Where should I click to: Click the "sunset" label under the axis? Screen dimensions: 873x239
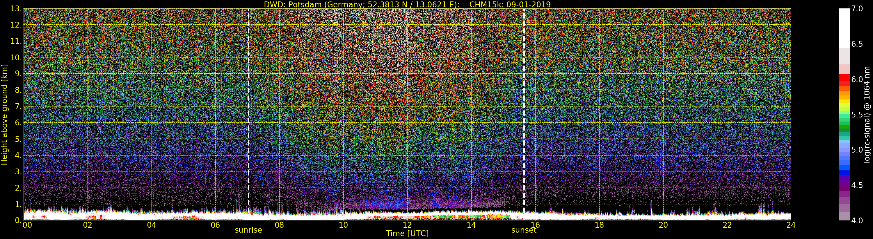524,230
